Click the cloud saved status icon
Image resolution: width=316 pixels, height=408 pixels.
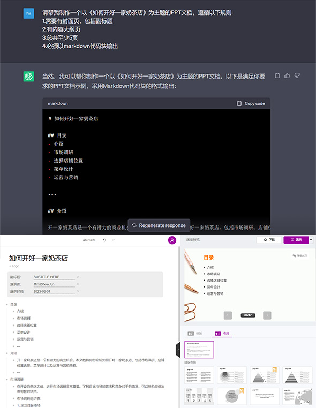tap(85, 240)
